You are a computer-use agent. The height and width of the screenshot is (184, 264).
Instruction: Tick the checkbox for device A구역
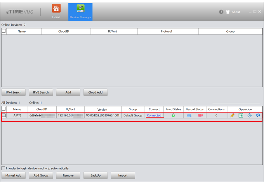4,115
